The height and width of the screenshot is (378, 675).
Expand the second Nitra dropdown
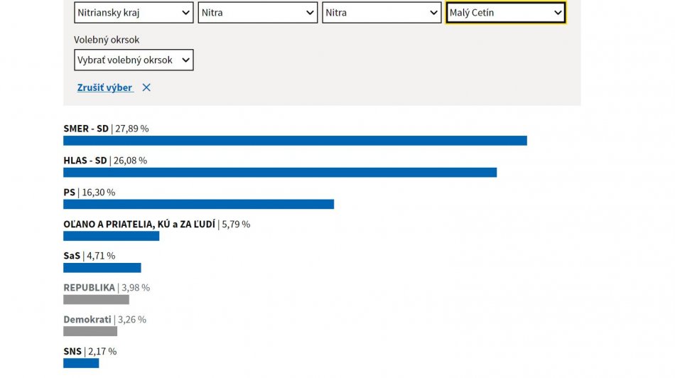point(382,13)
